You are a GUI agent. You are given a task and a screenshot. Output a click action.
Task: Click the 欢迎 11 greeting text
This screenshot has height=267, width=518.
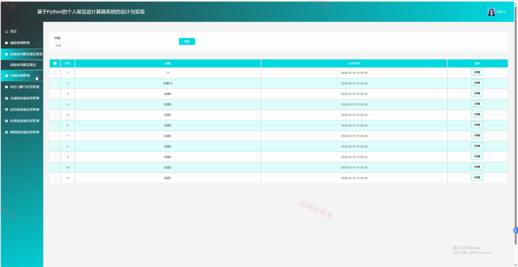point(501,12)
